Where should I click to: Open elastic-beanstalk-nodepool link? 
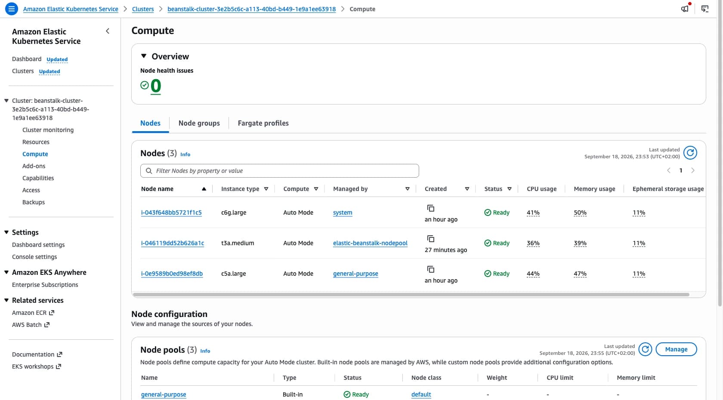click(x=370, y=243)
